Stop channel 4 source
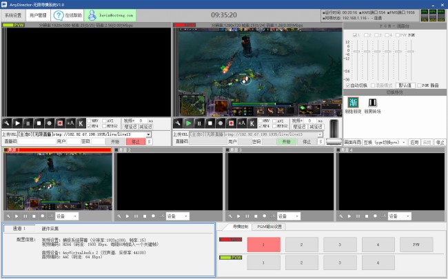This screenshot has height=279, width=448. [367, 216]
